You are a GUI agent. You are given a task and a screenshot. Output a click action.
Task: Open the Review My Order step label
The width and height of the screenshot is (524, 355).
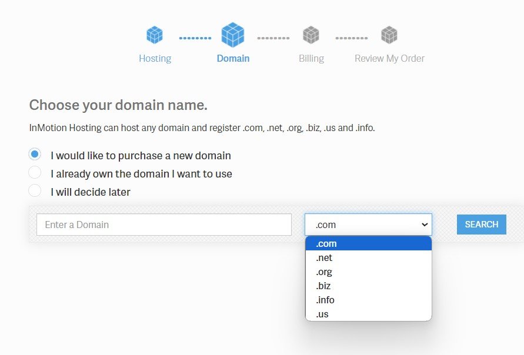pos(389,58)
